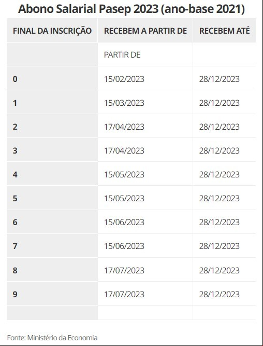Screen dimensions: 263x346
Task: Click inscription final digit 2 cell
Action: tap(52, 127)
